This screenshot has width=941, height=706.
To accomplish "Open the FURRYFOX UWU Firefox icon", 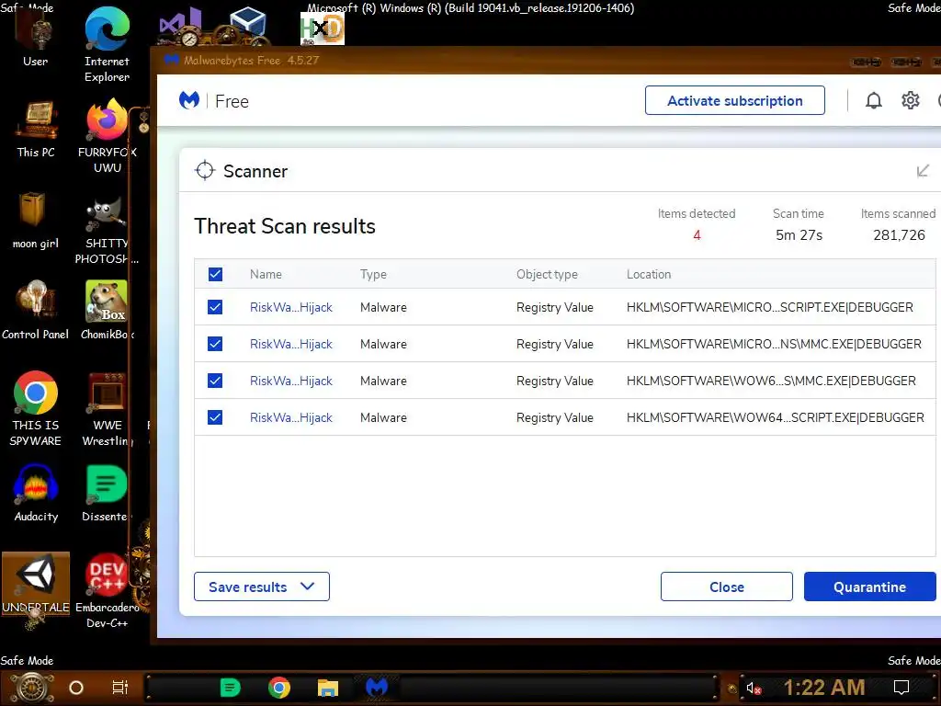I will point(107,137).
